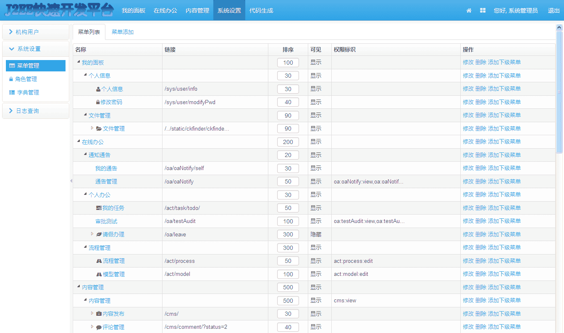This screenshot has height=333, width=564.
Task: Click the folder icon beside 文件管理 link
Action: [x=99, y=129]
